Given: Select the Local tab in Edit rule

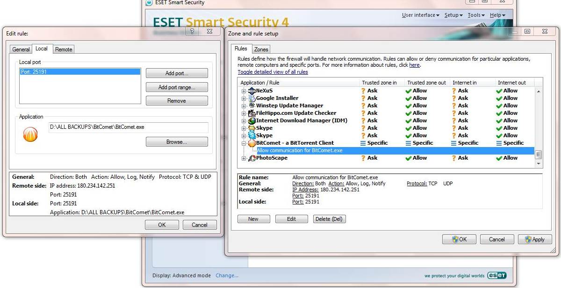Looking at the screenshot, I should (x=42, y=49).
